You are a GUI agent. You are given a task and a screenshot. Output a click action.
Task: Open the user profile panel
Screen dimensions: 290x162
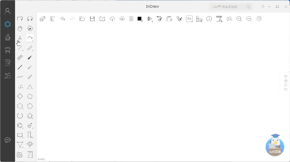(x=8, y=11)
